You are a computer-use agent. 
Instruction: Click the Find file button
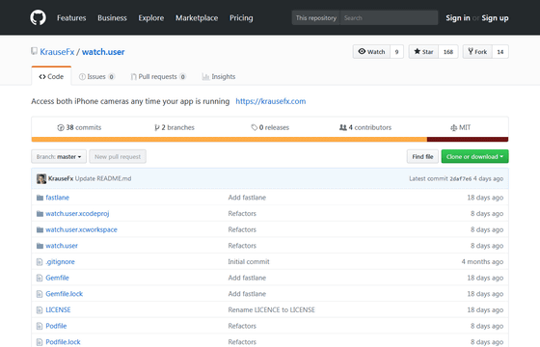click(422, 156)
